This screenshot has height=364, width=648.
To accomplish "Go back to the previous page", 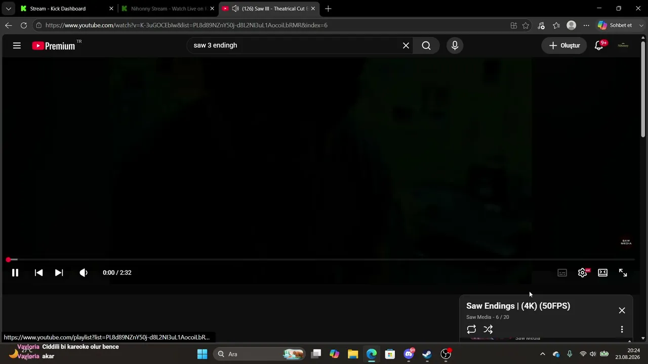I will point(9,25).
